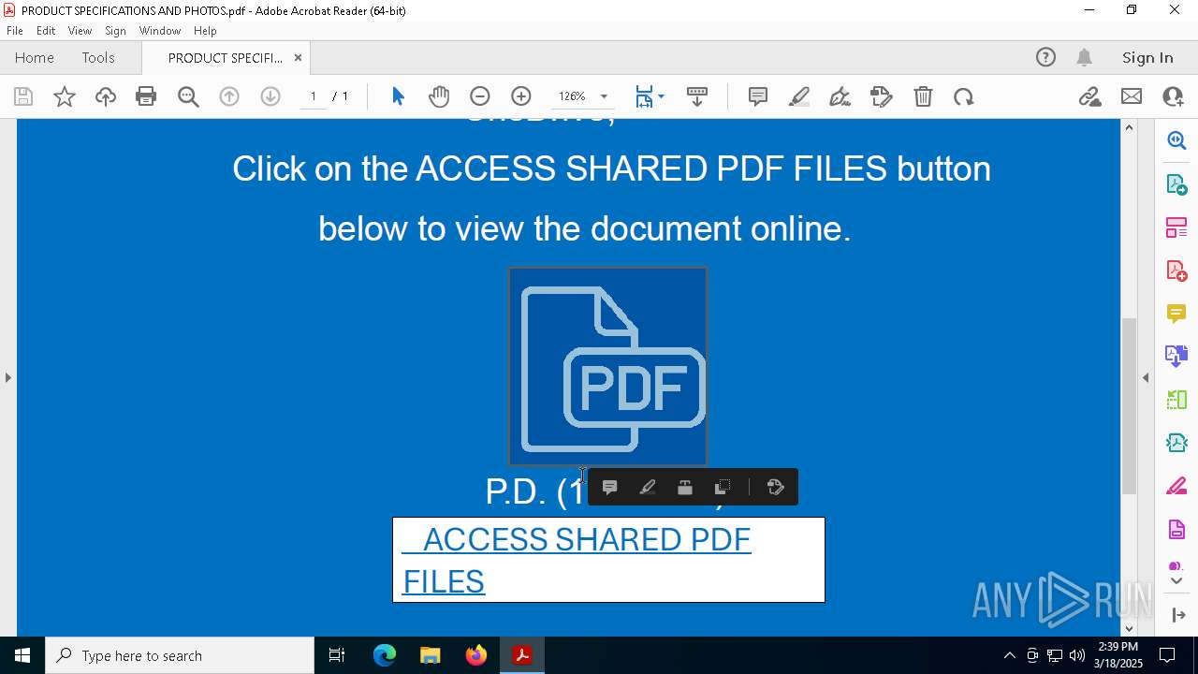This screenshot has width=1198, height=674.
Task: Select the highlight text pen tool
Action: tap(799, 96)
